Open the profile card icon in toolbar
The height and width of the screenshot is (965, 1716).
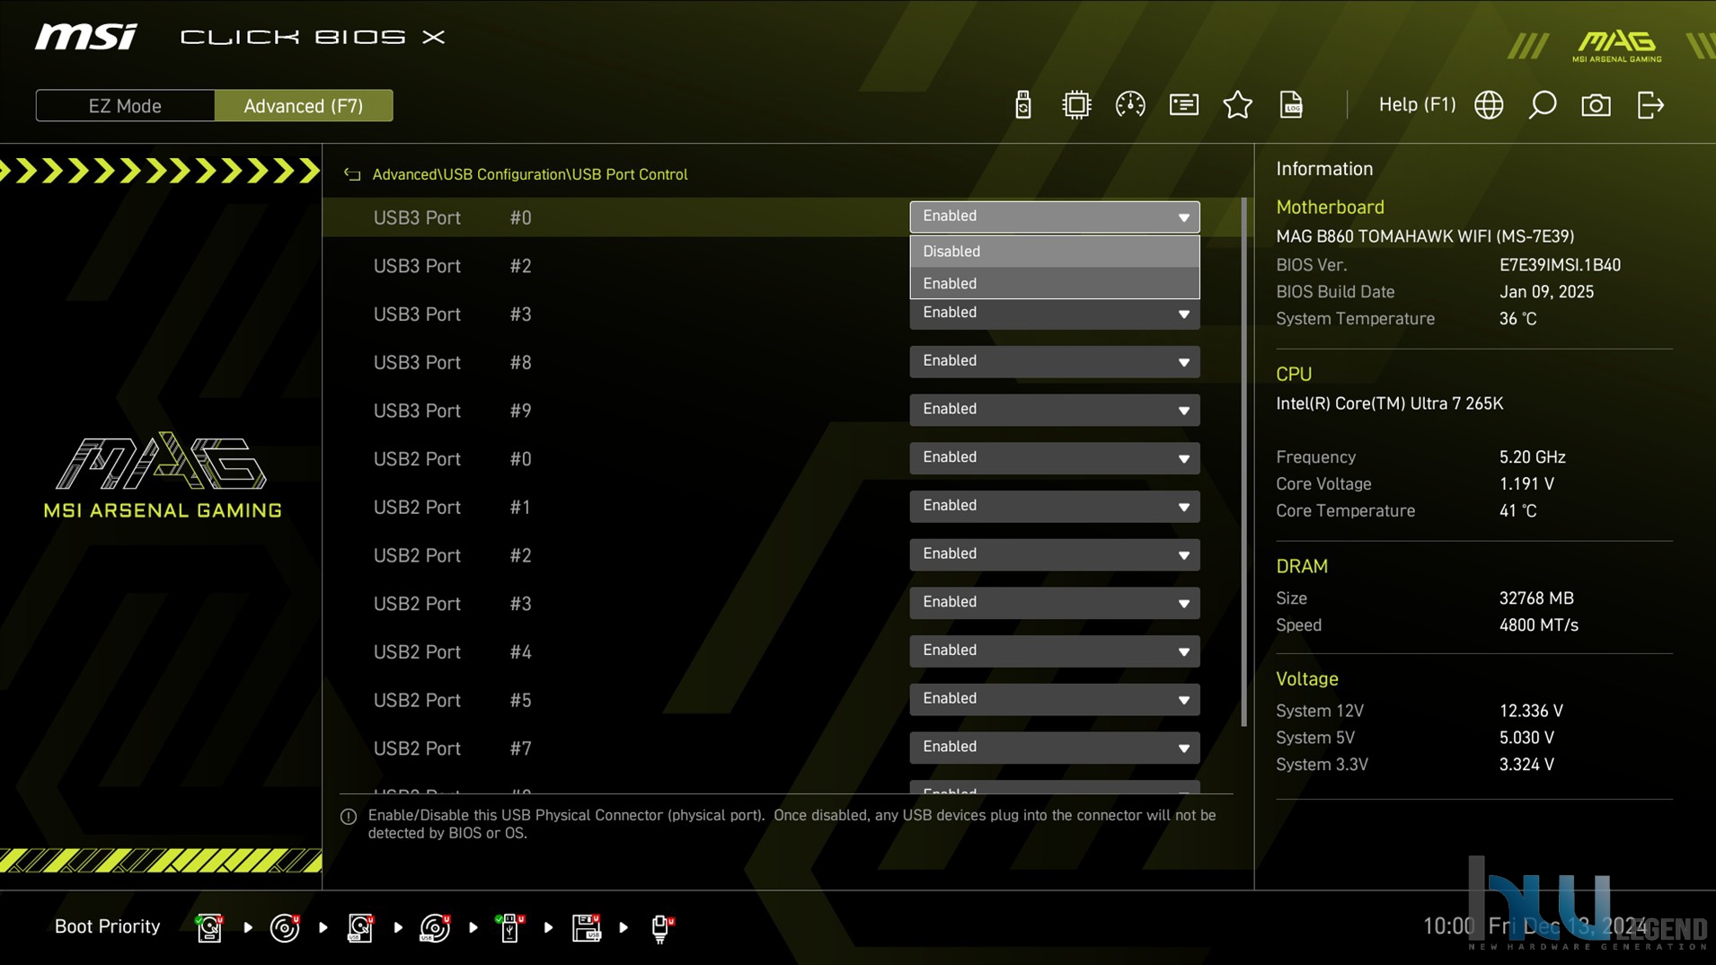point(1184,105)
